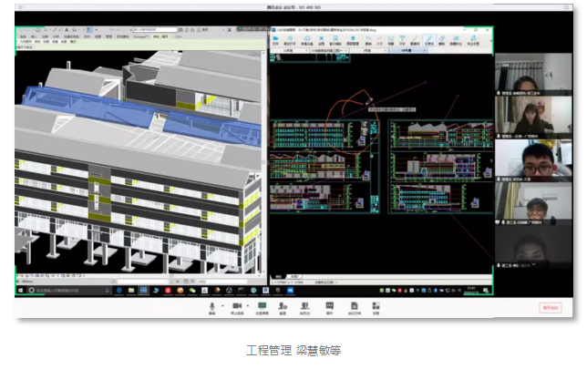
Task: Stop video with the camera icon
Action: [x=237, y=306]
